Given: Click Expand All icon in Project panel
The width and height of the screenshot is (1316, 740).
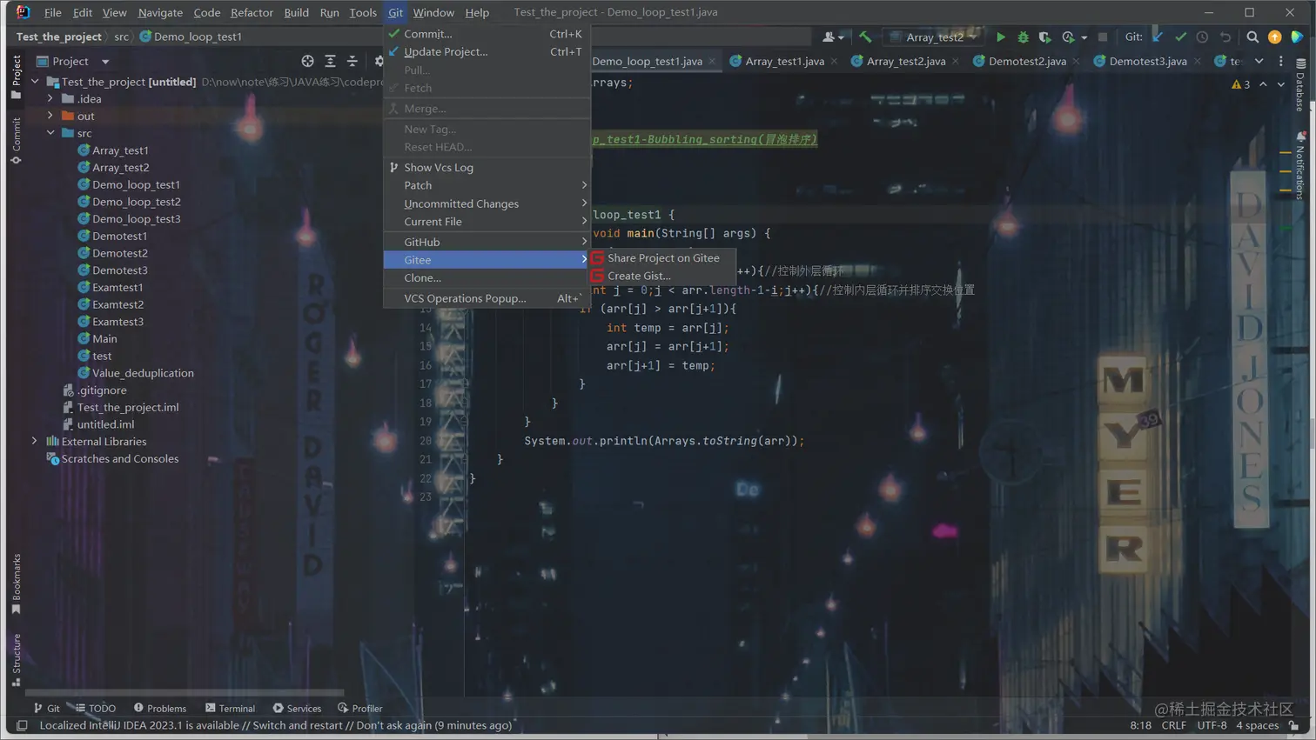Looking at the screenshot, I should pos(330,61).
